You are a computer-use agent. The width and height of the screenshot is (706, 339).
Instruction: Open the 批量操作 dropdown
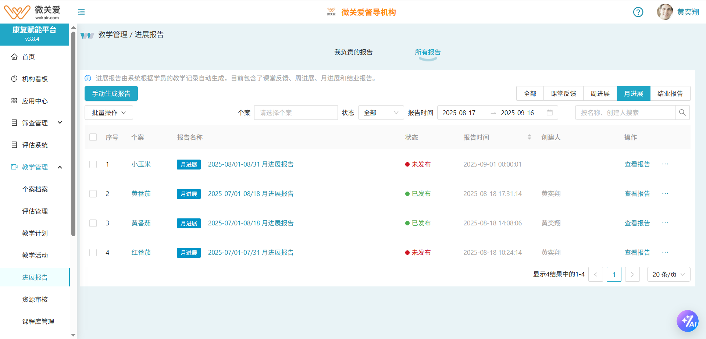[x=108, y=113]
